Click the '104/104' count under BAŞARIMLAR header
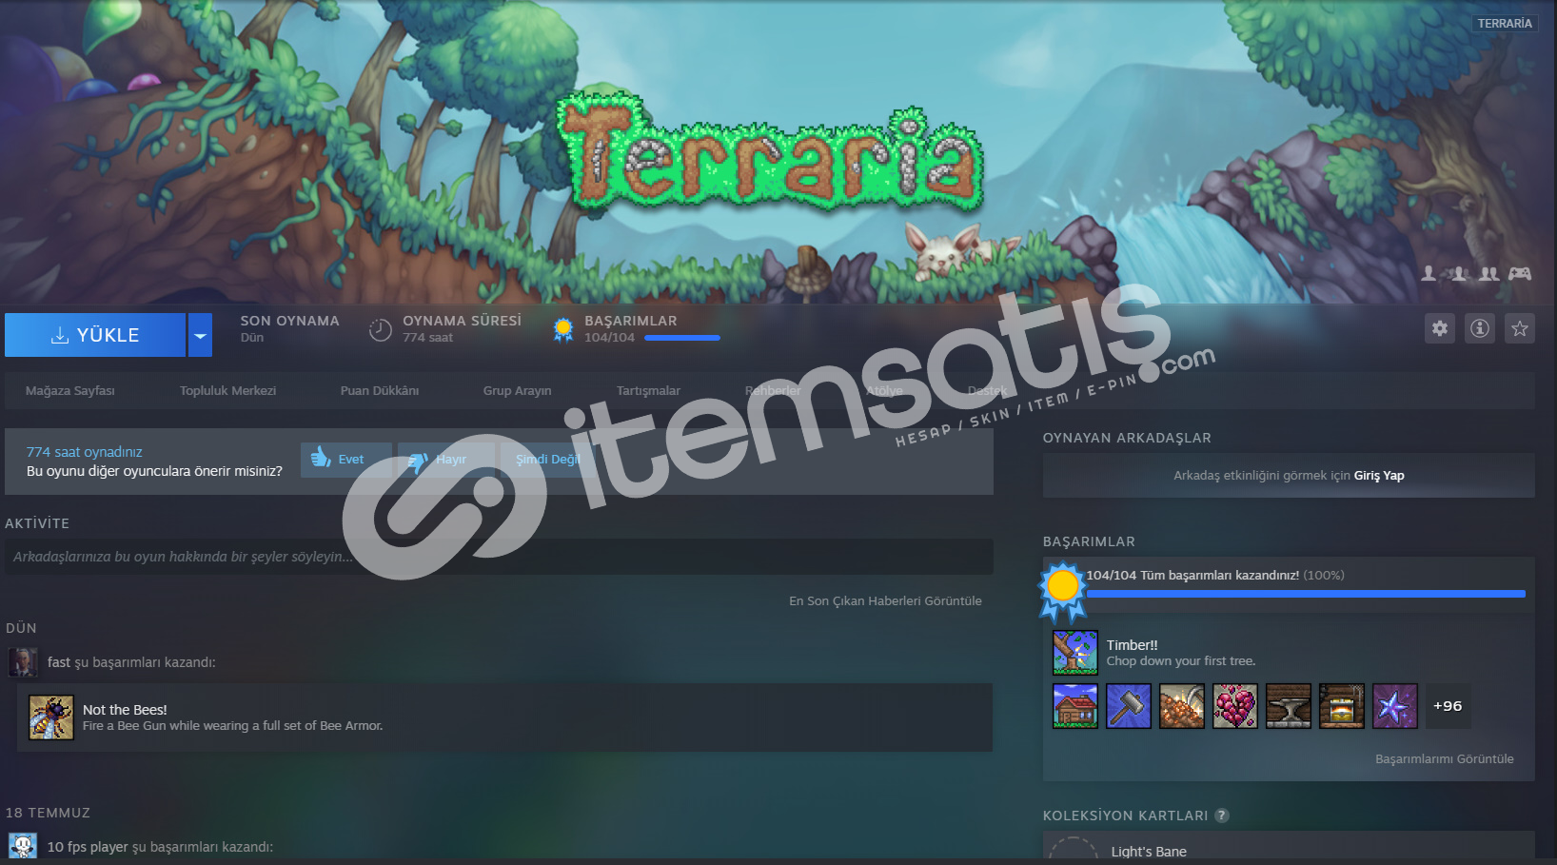Viewport: 1557px width, 865px height. coord(609,338)
